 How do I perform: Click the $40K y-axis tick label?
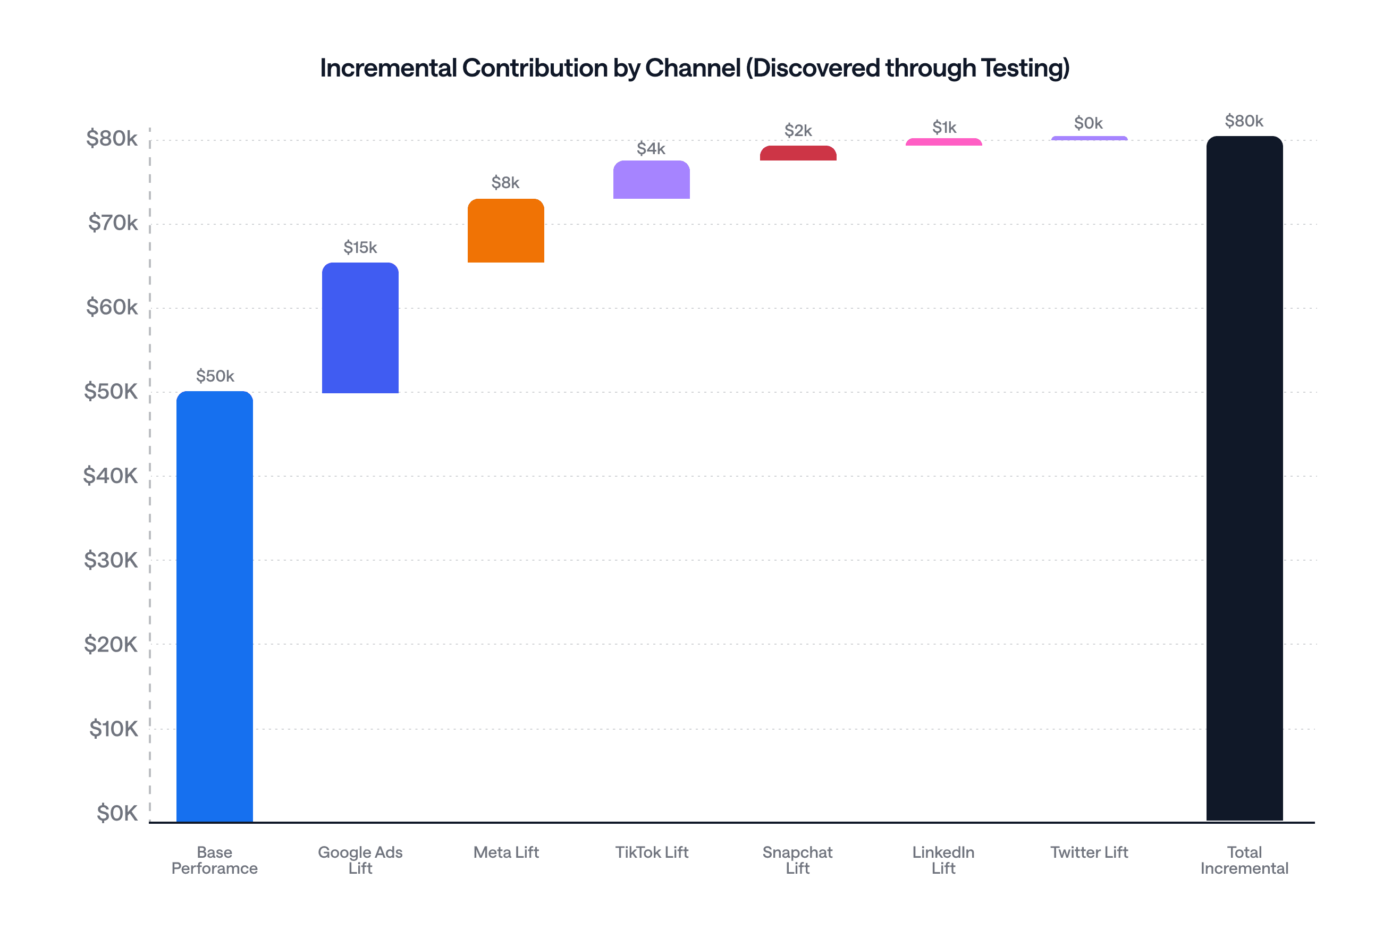pyautogui.click(x=110, y=475)
